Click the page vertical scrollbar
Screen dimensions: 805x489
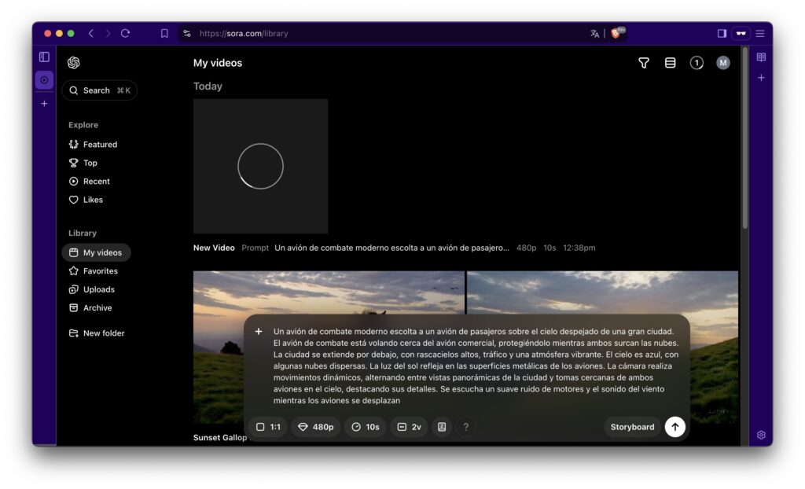[x=745, y=138]
